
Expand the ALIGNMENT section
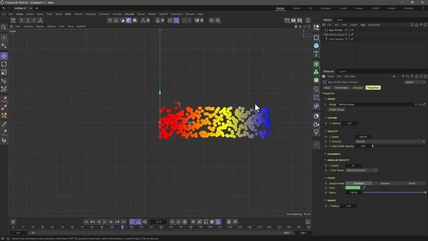[x=326, y=154]
